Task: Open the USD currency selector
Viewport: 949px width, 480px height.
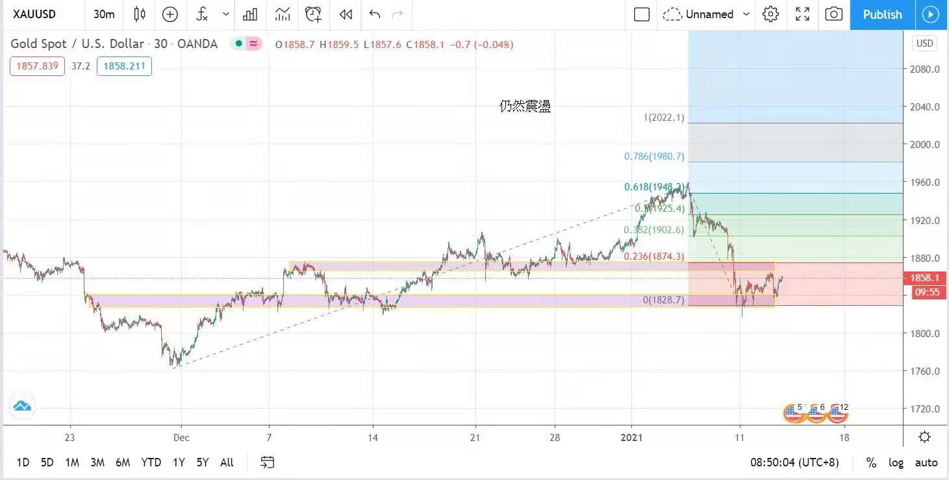Action: point(924,44)
